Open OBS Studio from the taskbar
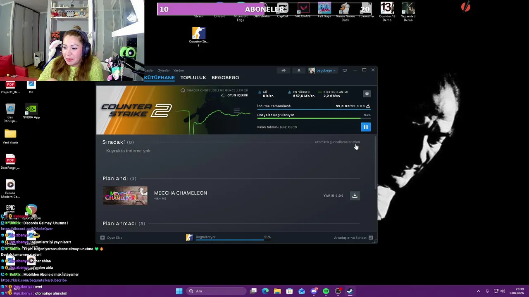 click(338, 291)
